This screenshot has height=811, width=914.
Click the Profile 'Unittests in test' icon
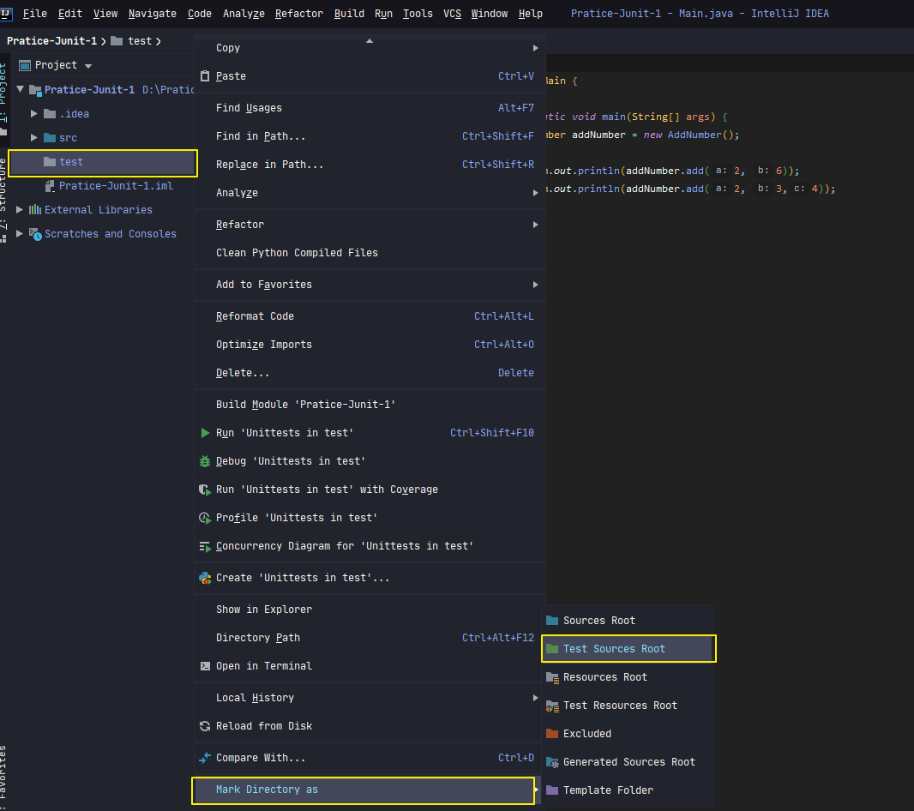[x=205, y=518]
